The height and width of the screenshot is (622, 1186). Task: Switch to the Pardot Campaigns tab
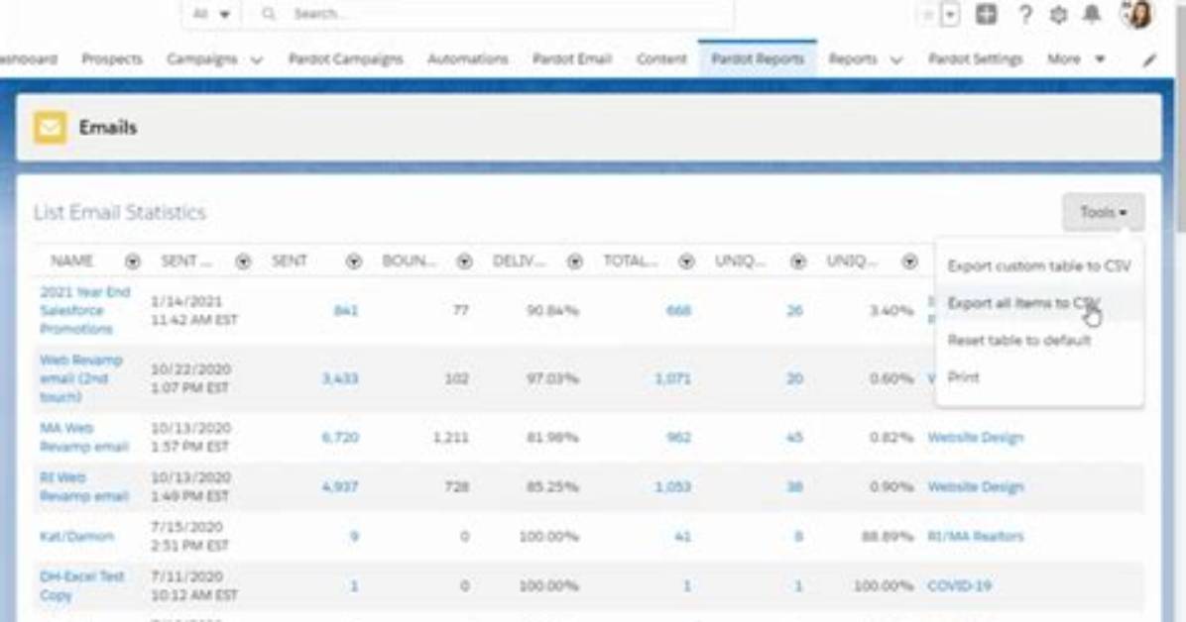[346, 59]
